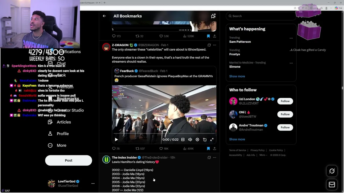Like the post with 18K likes
This screenshot has height=193, width=344.
[x=164, y=149]
